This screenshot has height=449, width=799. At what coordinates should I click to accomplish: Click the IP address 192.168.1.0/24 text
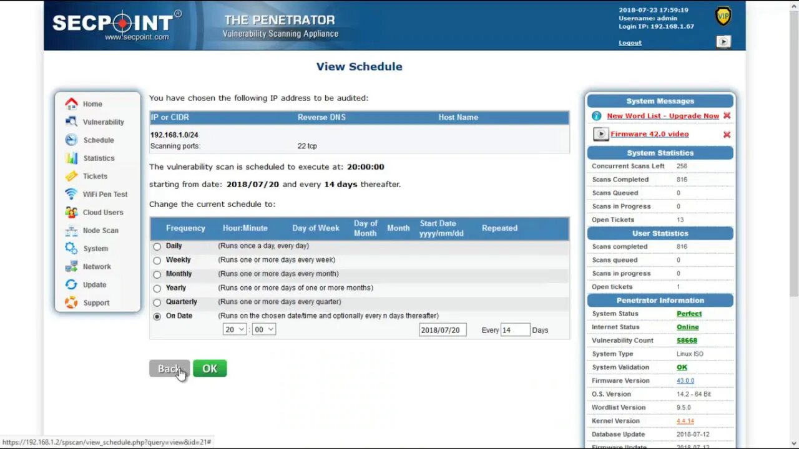point(174,135)
